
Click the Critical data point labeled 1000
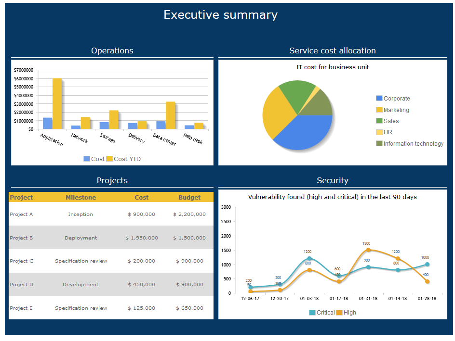pyautogui.click(x=427, y=265)
